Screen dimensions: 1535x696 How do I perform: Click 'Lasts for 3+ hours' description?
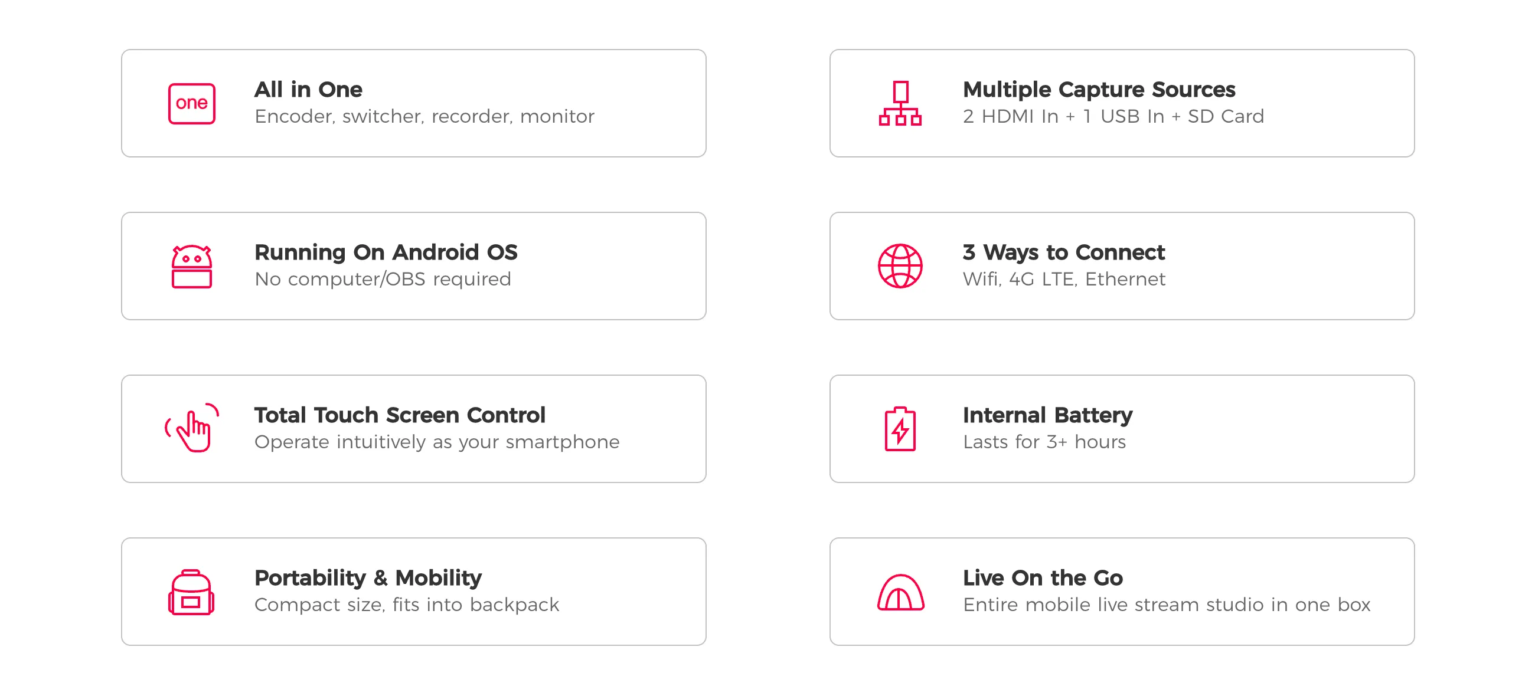[1044, 442]
